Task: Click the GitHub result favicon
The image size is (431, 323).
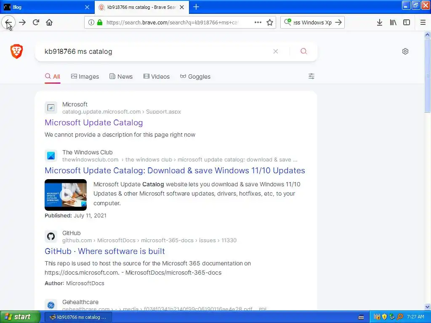Action: tap(51, 236)
